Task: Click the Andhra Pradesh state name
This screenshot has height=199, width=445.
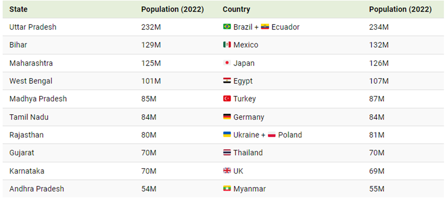Action: coord(37,189)
